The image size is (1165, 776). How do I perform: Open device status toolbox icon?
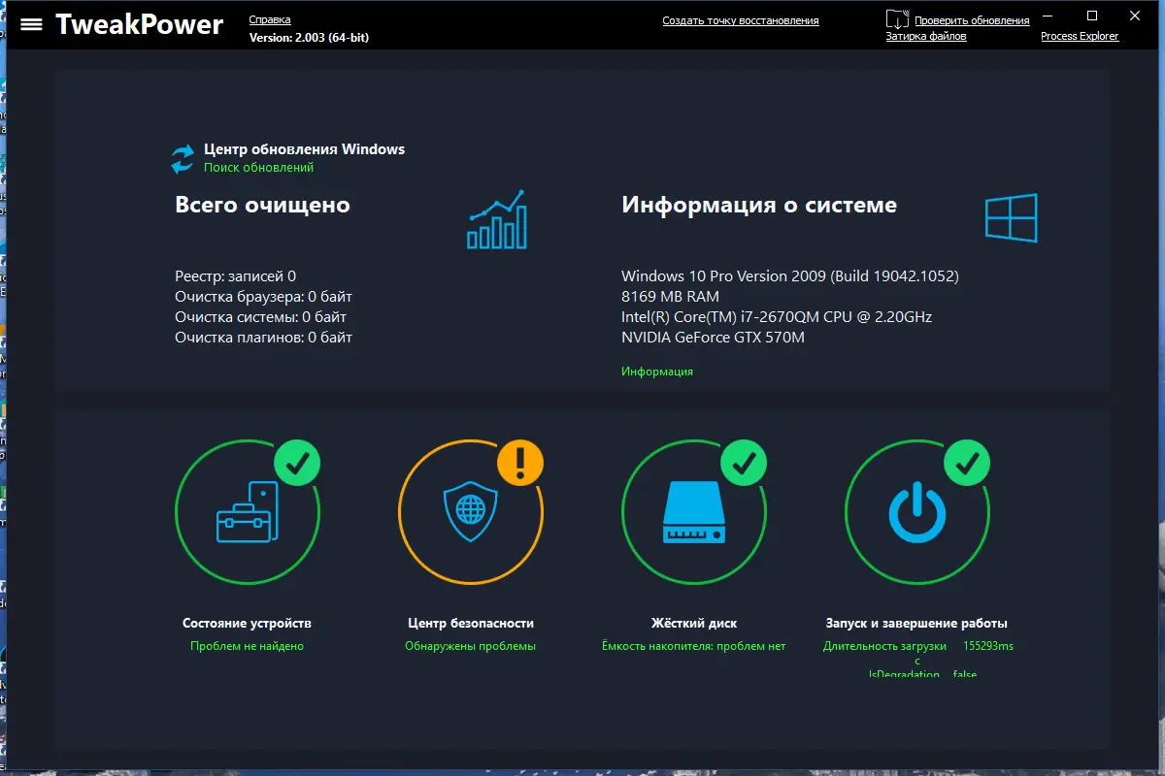(247, 511)
